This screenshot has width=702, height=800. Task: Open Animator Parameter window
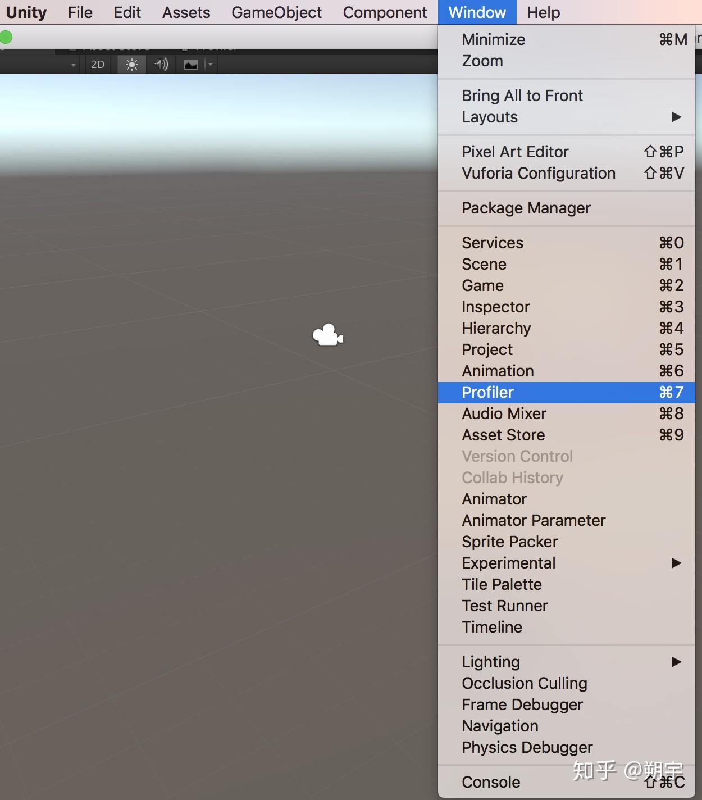pyautogui.click(x=567, y=520)
